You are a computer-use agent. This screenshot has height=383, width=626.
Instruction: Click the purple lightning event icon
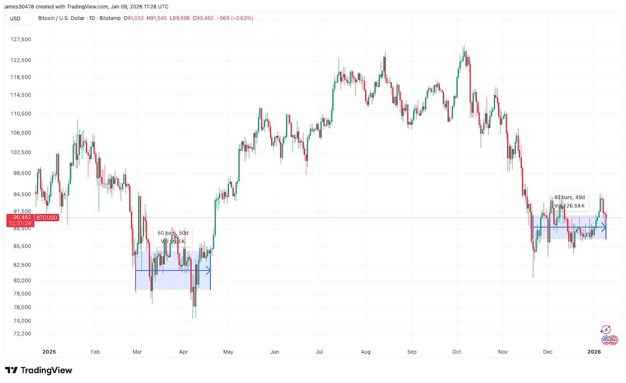606,329
